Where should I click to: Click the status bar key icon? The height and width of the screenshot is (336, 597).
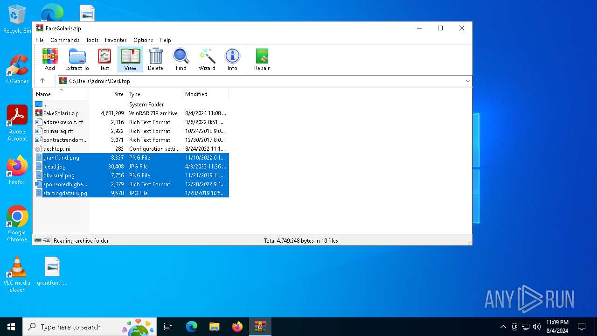47,240
